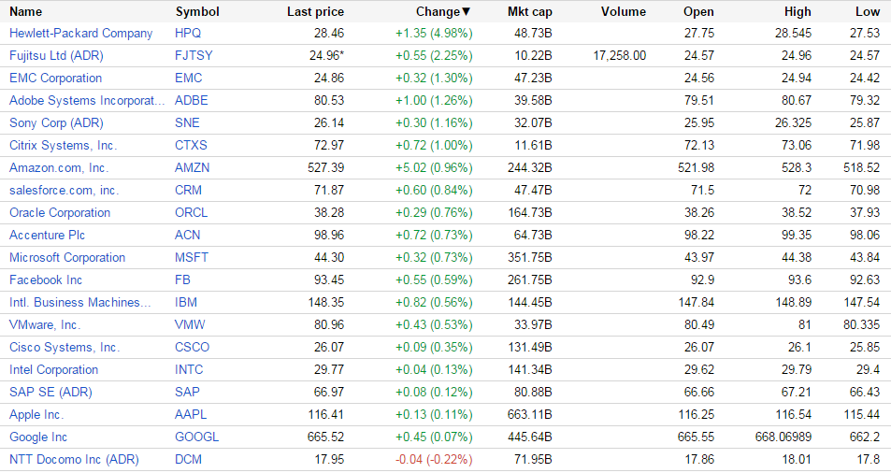This screenshot has height=473, width=891.
Task: Open Google Inc company page
Action: (x=38, y=437)
